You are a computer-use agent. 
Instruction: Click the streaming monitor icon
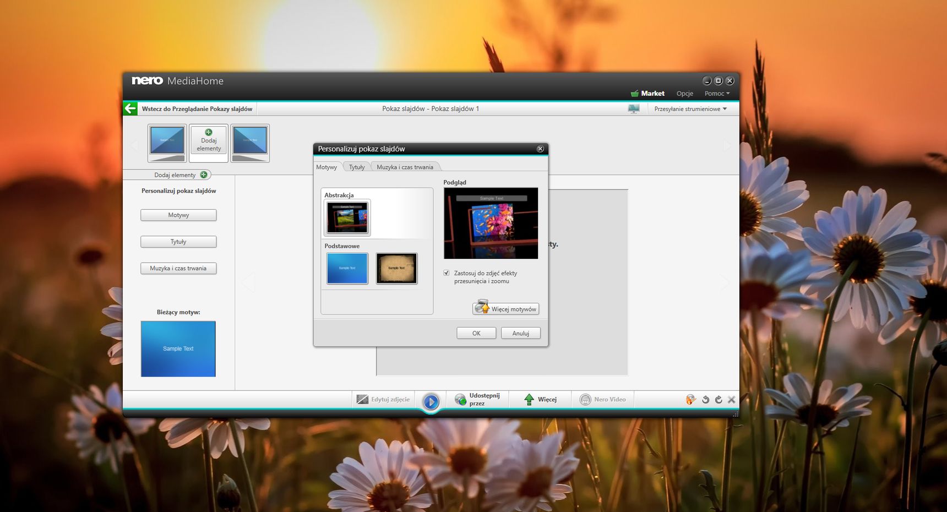click(634, 109)
